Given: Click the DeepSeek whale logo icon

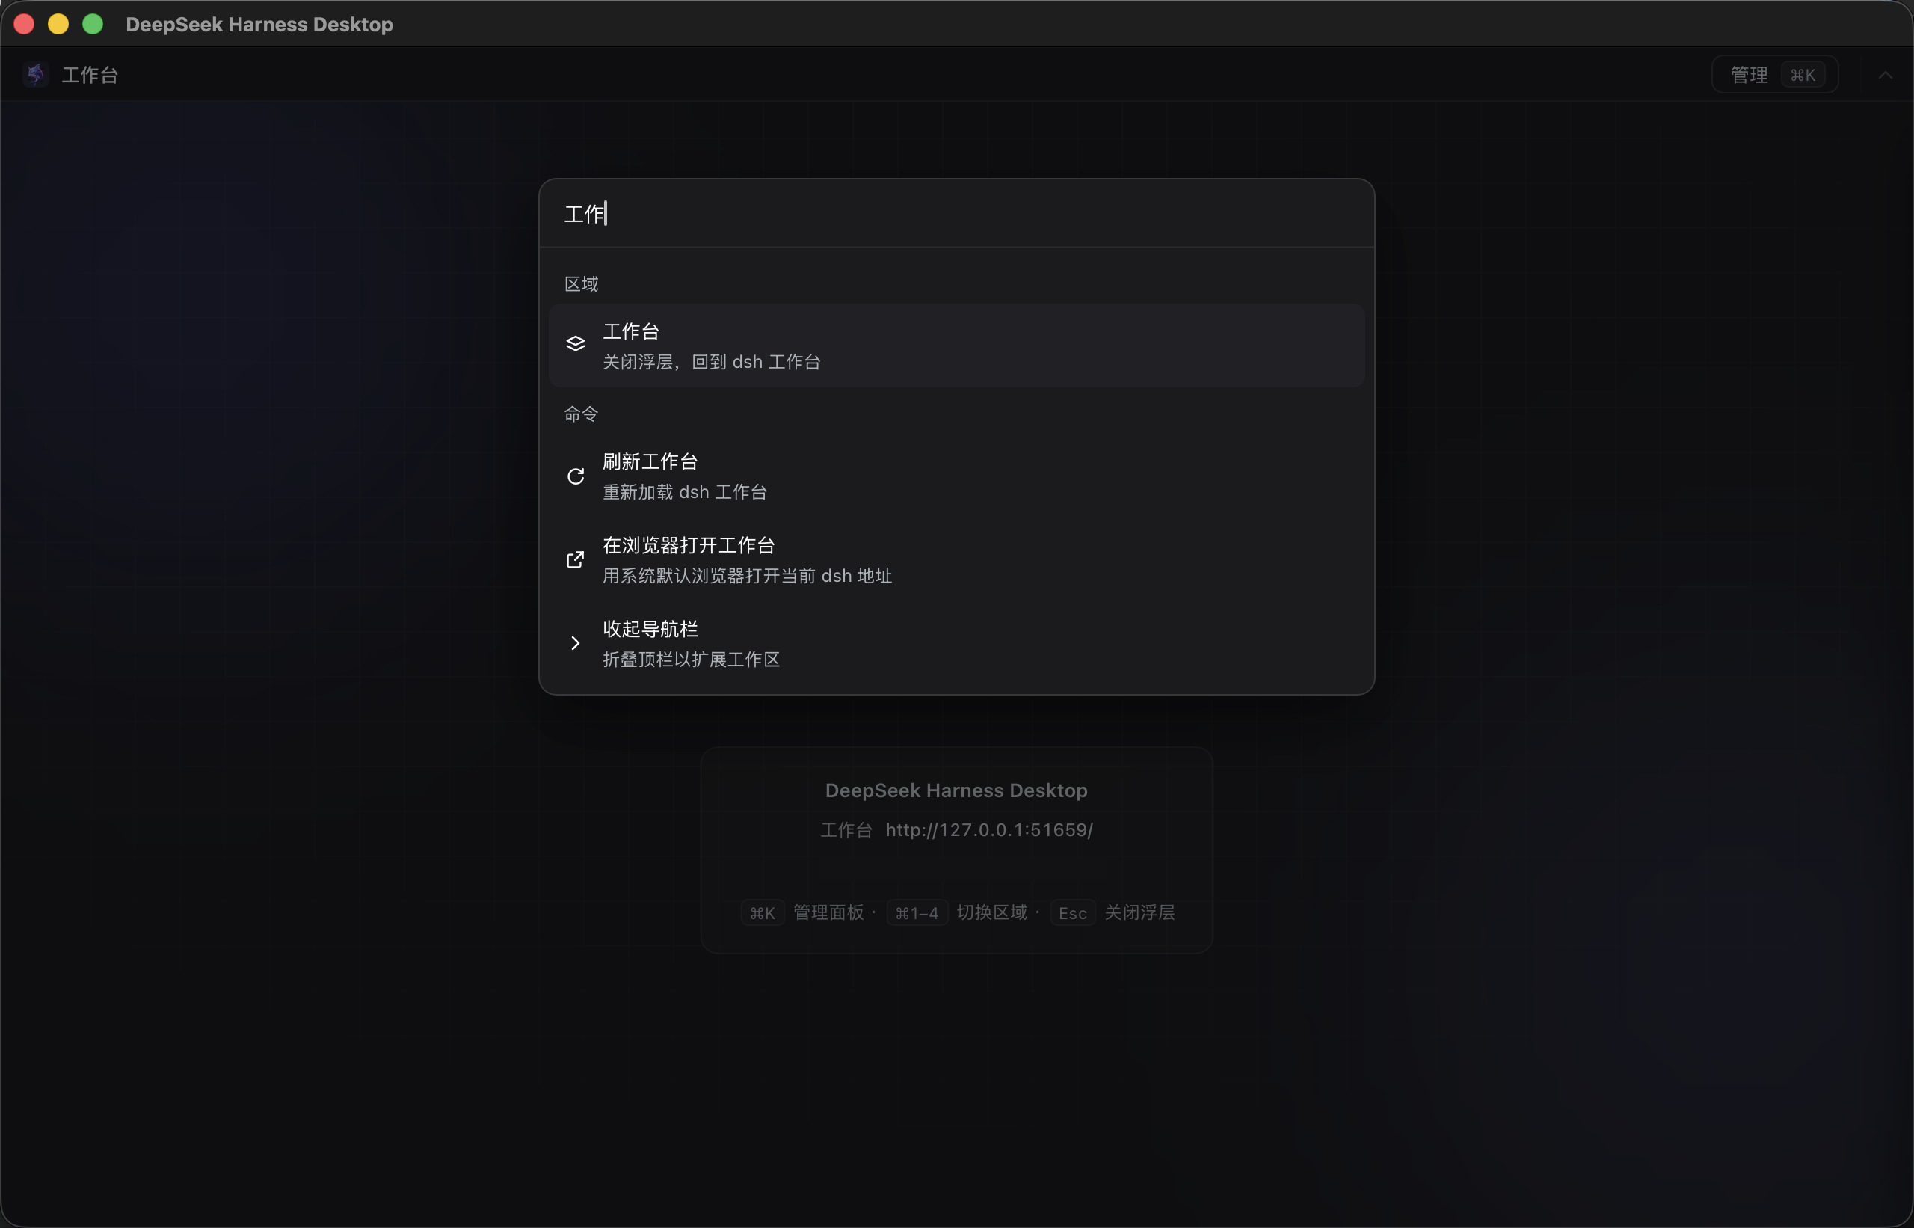Looking at the screenshot, I should pyautogui.click(x=35, y=74).
